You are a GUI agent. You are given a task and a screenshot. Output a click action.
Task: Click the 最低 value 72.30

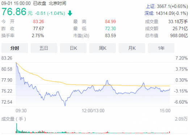click(x=110, y=29)
